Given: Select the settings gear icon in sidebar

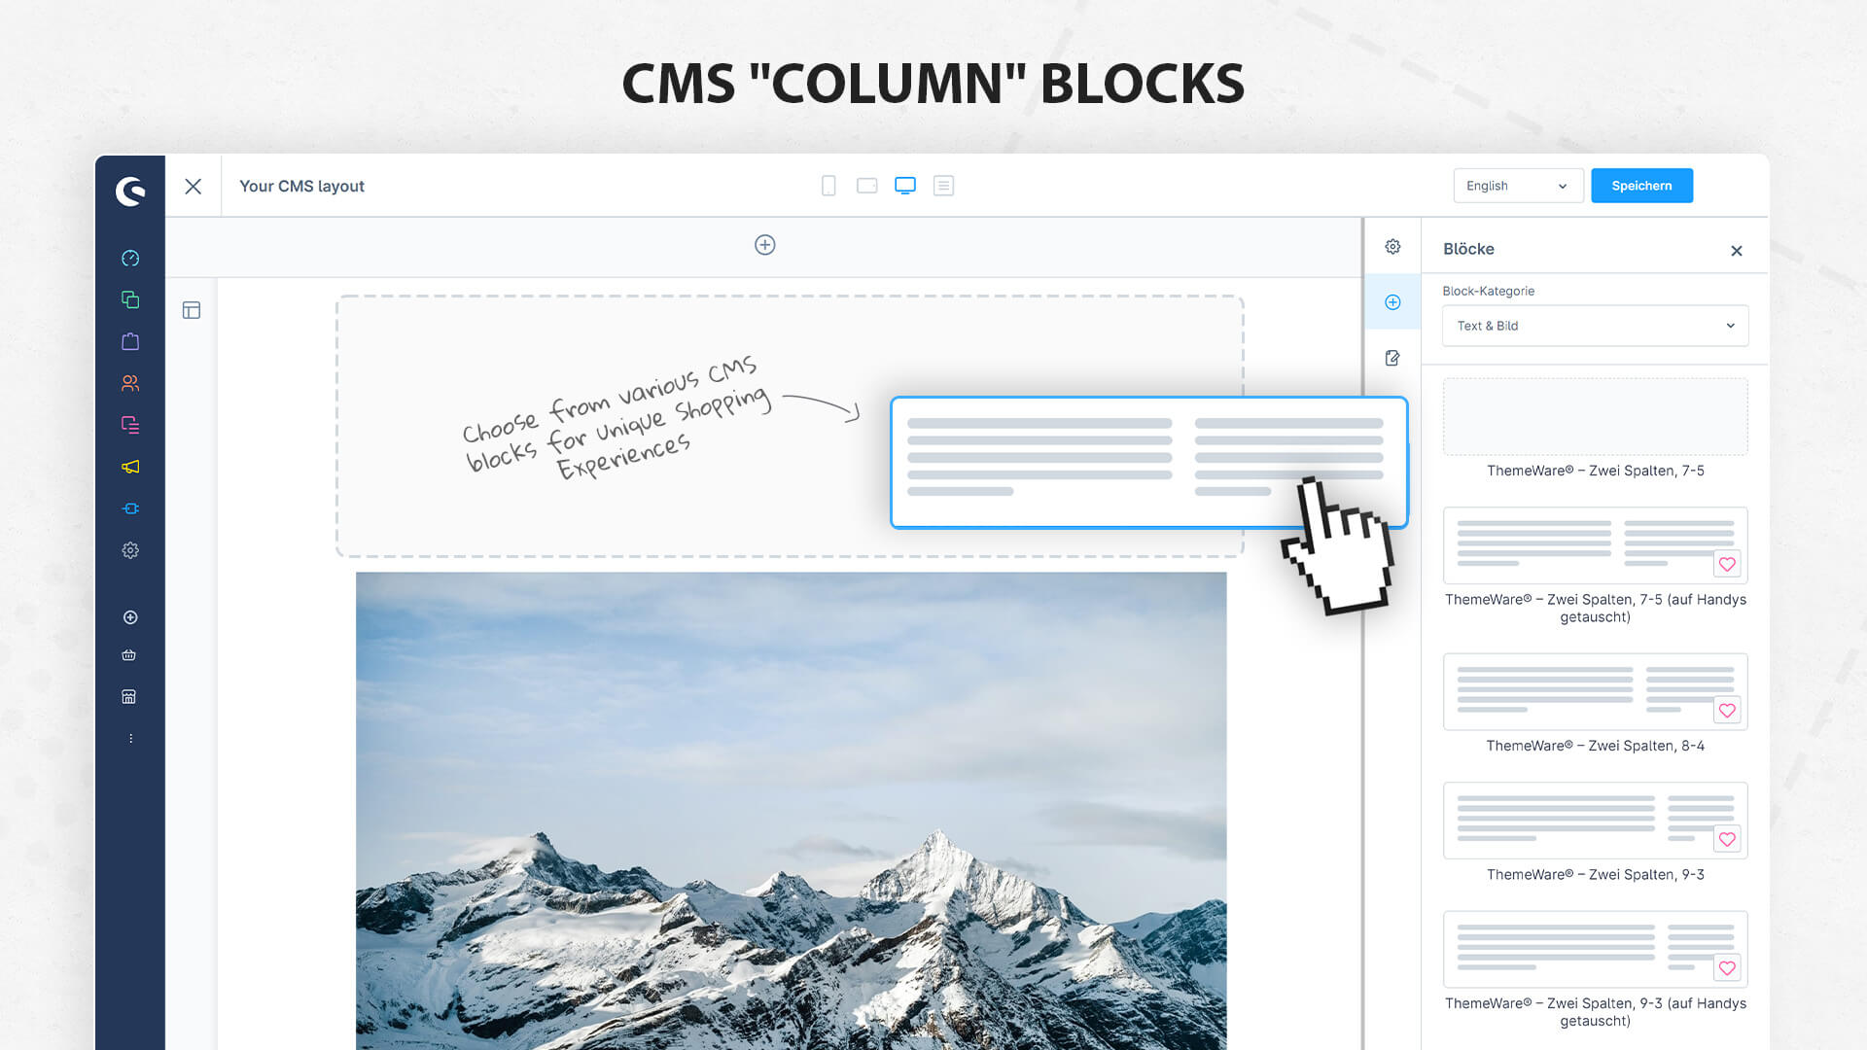Looking at the screenshot, I should pos(129,550).
